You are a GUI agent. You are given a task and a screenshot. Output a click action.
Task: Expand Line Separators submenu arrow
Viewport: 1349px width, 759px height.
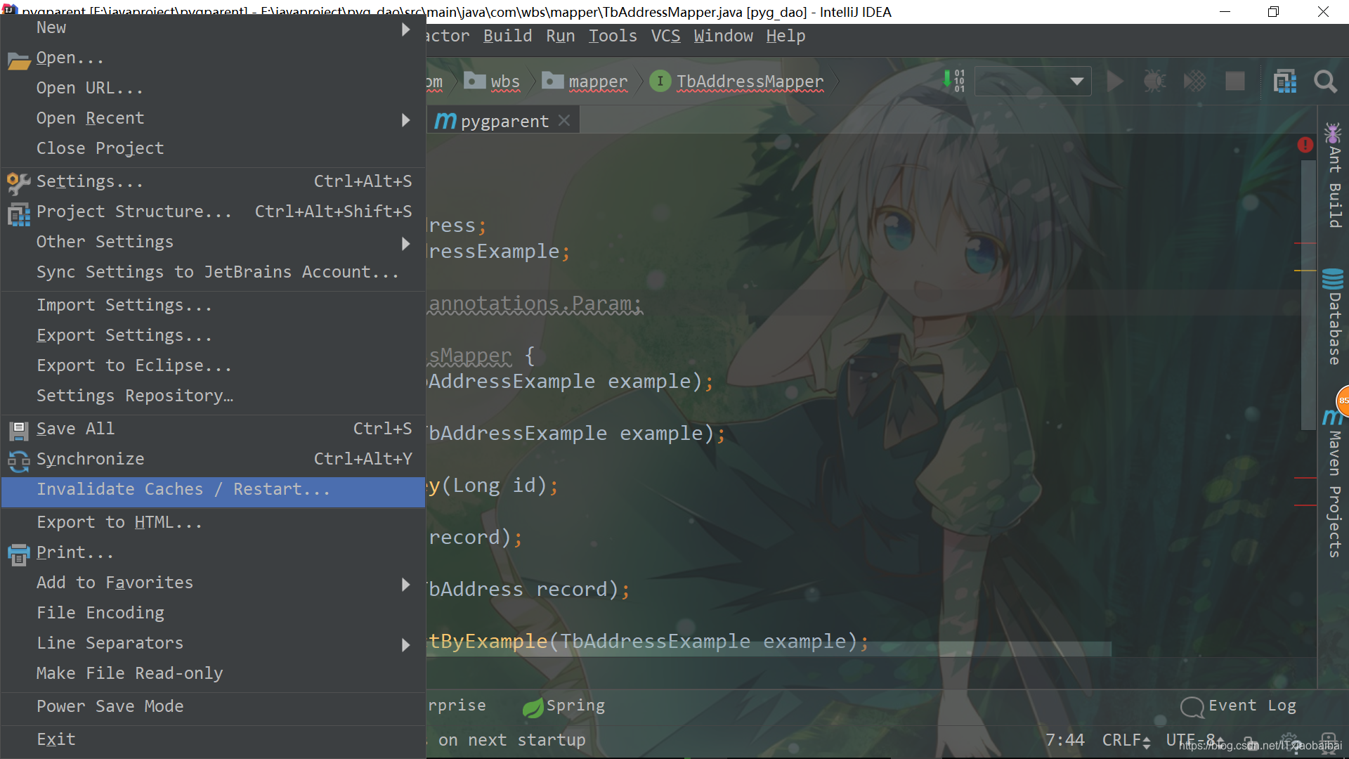click(405, 644)
